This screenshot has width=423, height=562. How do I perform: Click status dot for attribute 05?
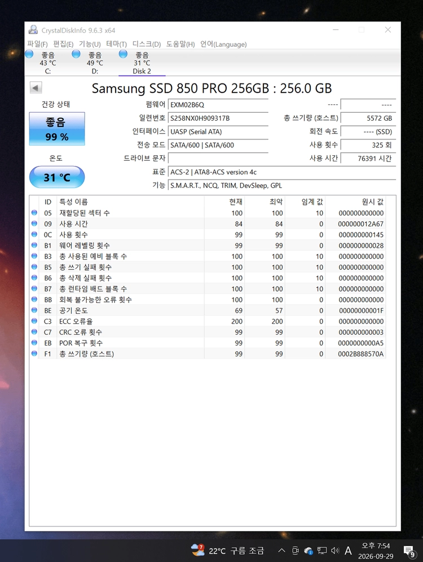coord(34,213)
